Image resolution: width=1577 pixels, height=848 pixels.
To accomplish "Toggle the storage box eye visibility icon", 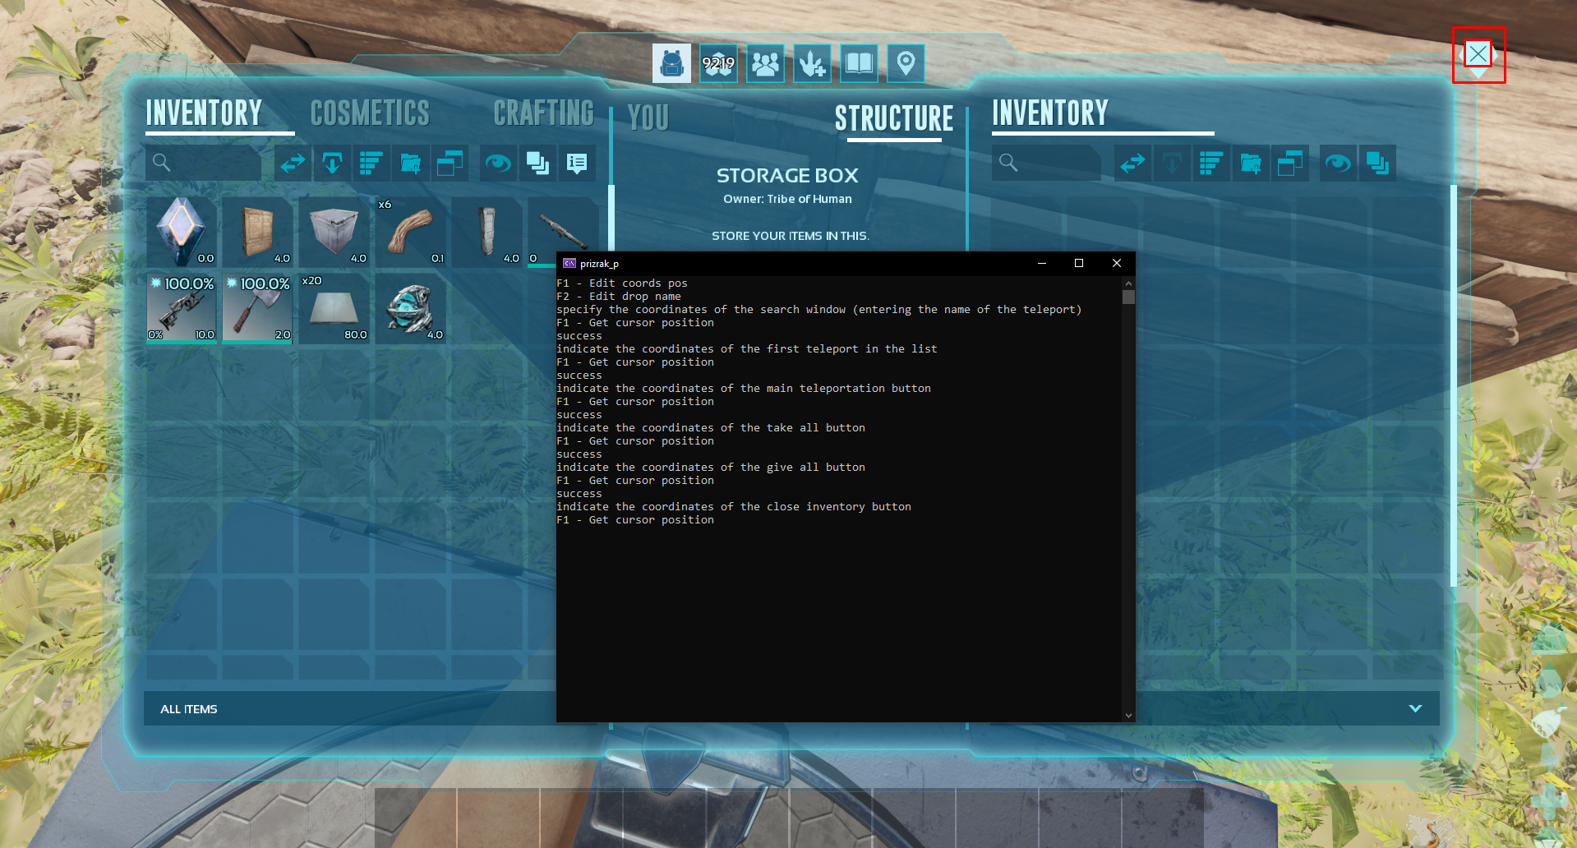I will [x=1338, y=164].
